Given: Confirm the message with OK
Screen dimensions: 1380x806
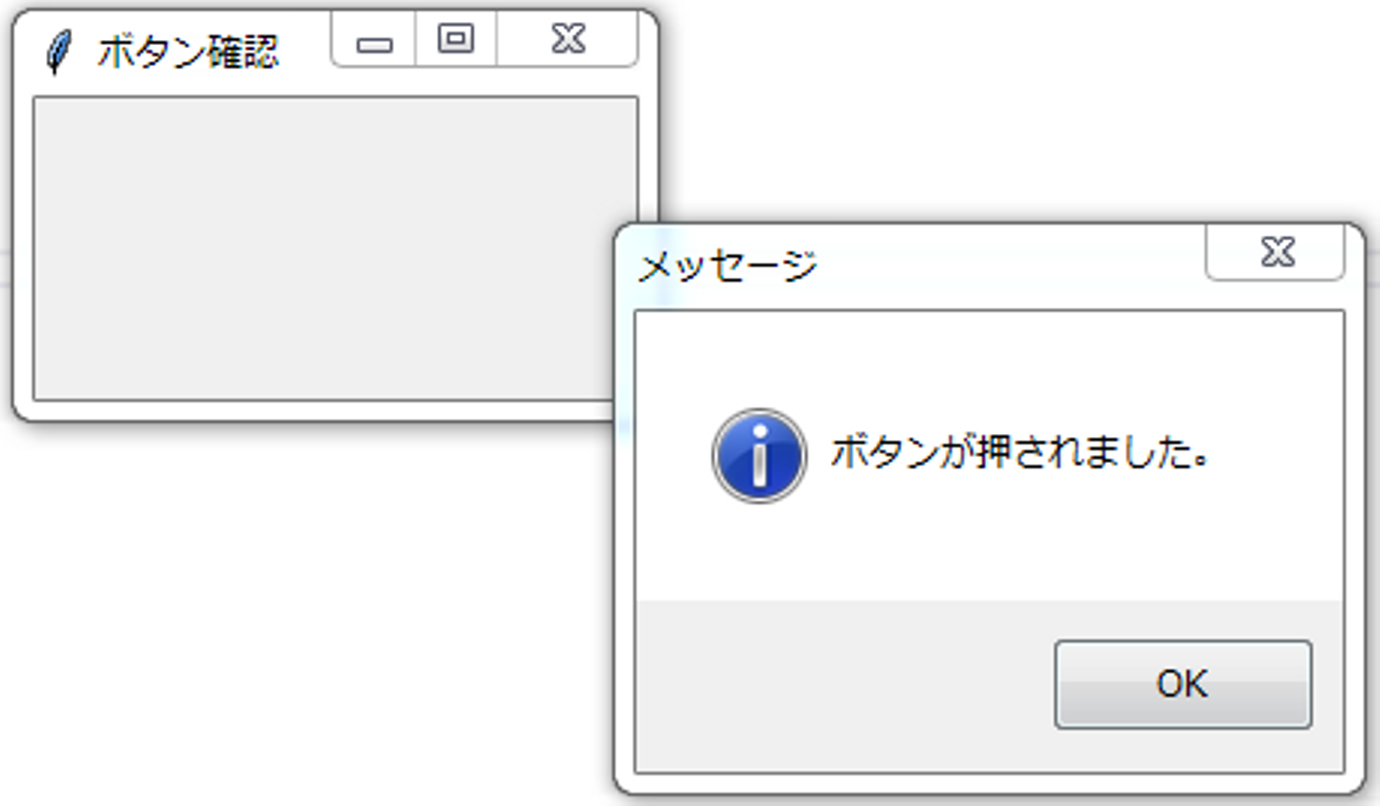Looking at the screenshot, I should tap(1183, 684).
